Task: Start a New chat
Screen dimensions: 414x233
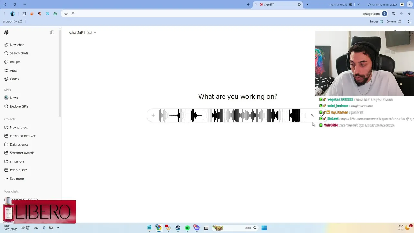Action: tap(14, 45)
